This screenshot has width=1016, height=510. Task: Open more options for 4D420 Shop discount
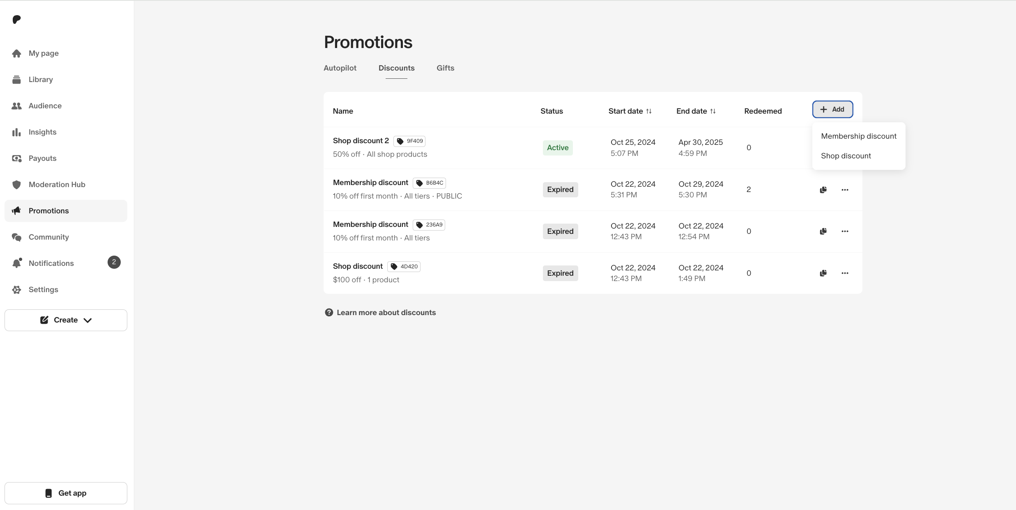pyautogui.click(x=845, y=273)
